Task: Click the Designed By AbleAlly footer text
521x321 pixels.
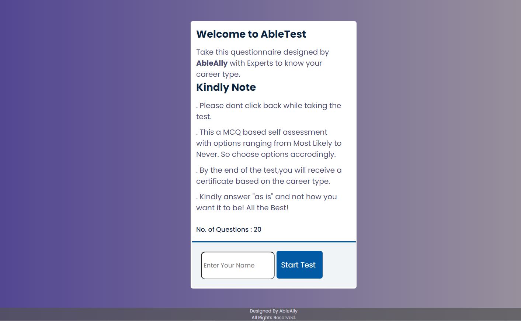Action: click(273, 311)
